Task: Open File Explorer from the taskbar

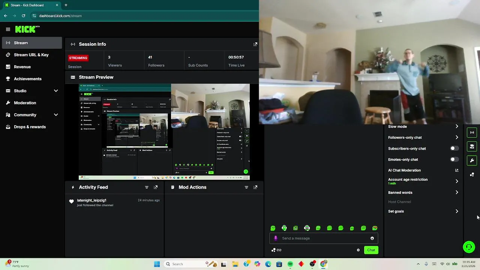Action: click(235, 264)
